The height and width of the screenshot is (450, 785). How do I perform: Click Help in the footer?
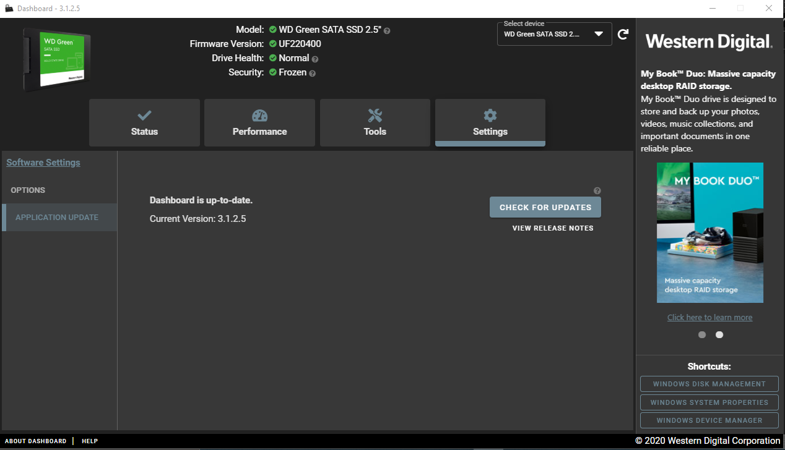click(x=90, y=441)
